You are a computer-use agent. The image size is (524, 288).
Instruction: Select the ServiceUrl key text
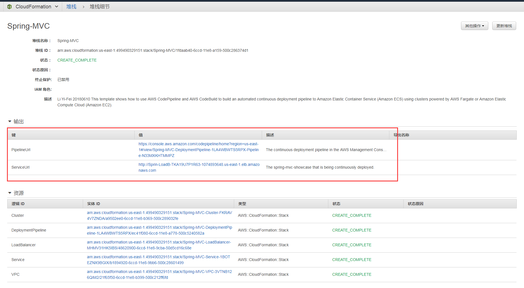point(20,167)
